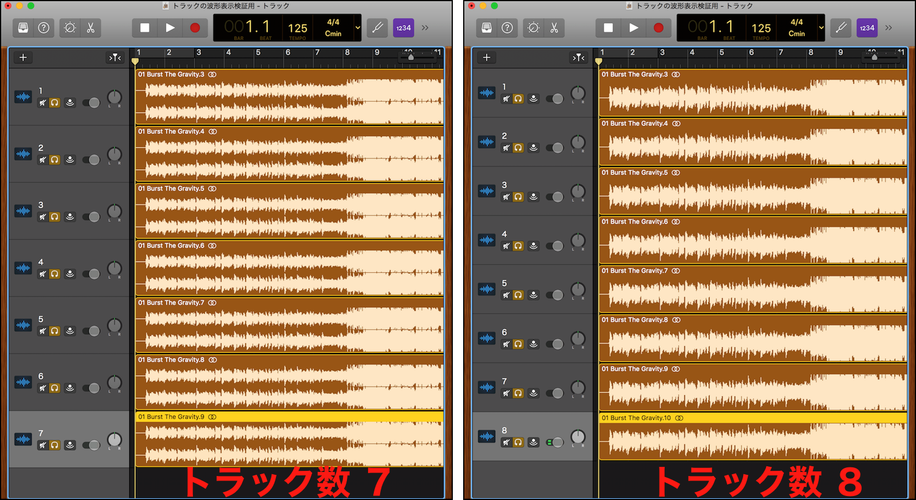The width and height of the screenshot is (916, 500).
Task: Expand the LCD display mode dropdown, left window
Action: [x=358, y=28]
